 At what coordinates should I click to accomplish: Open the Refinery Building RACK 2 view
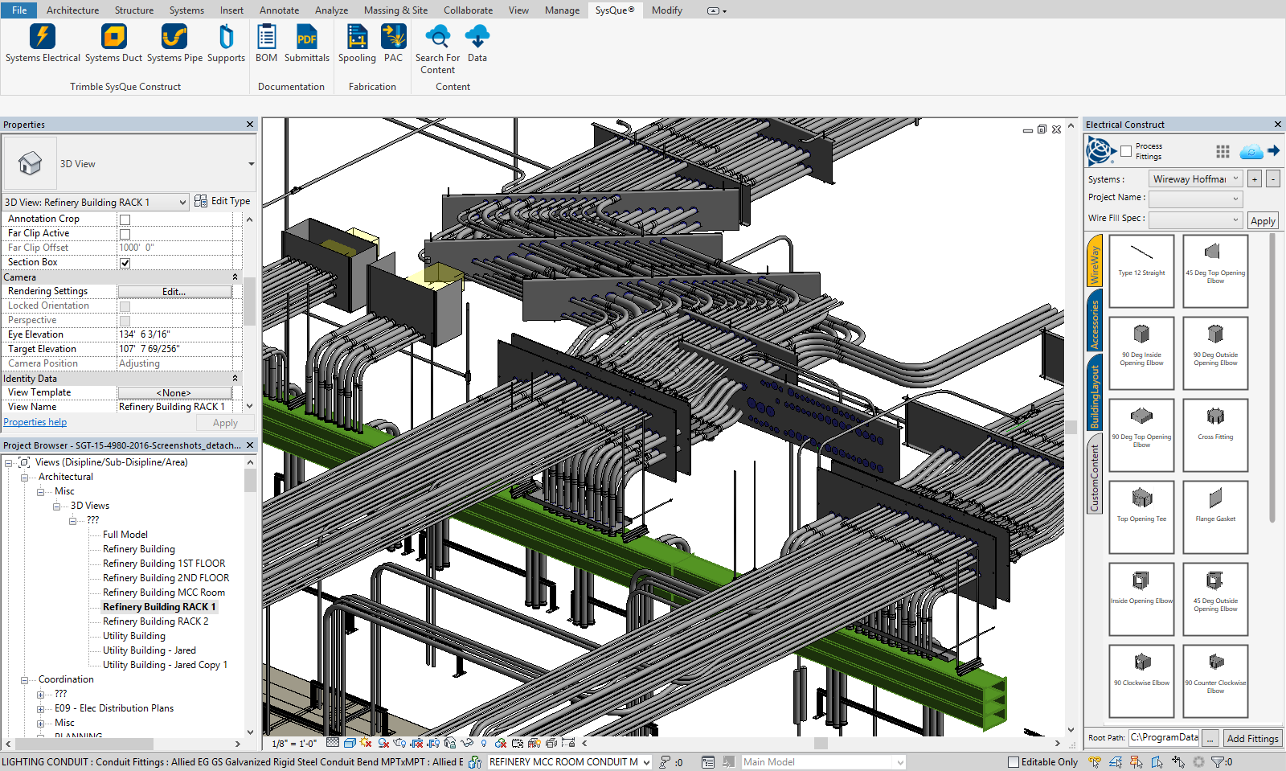click(x=155, y=621)
